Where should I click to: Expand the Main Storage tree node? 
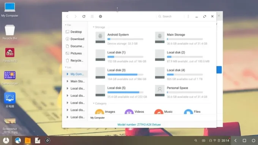click(x=67, y=81)
